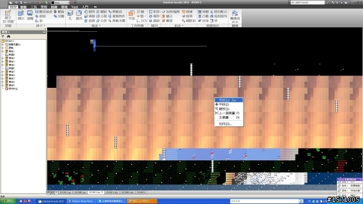Choose the Stitch (縫合) surface tool
This screenshot has height=204, width=363.
point(167,16)
